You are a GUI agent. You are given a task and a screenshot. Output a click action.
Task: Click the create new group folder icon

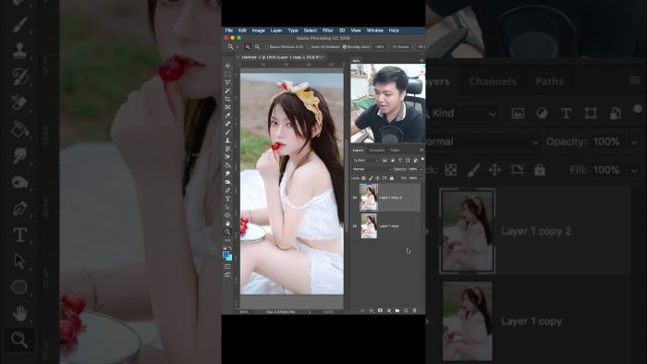click(397, 310)
